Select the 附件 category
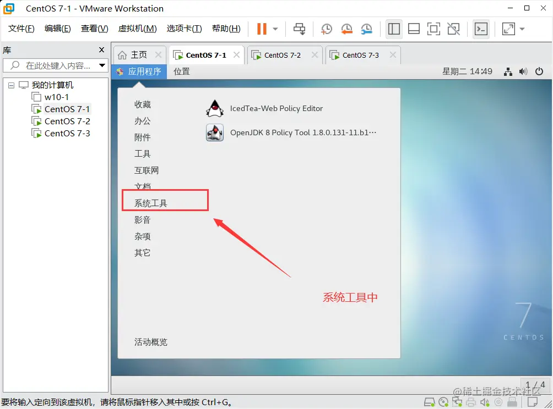The width and height of the screenshot is (553, 409). [x=143, y=137]
